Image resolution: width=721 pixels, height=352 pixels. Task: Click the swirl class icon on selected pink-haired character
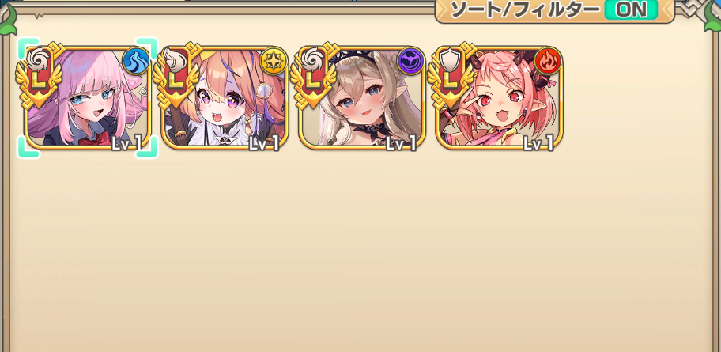(x=38, y=59)
